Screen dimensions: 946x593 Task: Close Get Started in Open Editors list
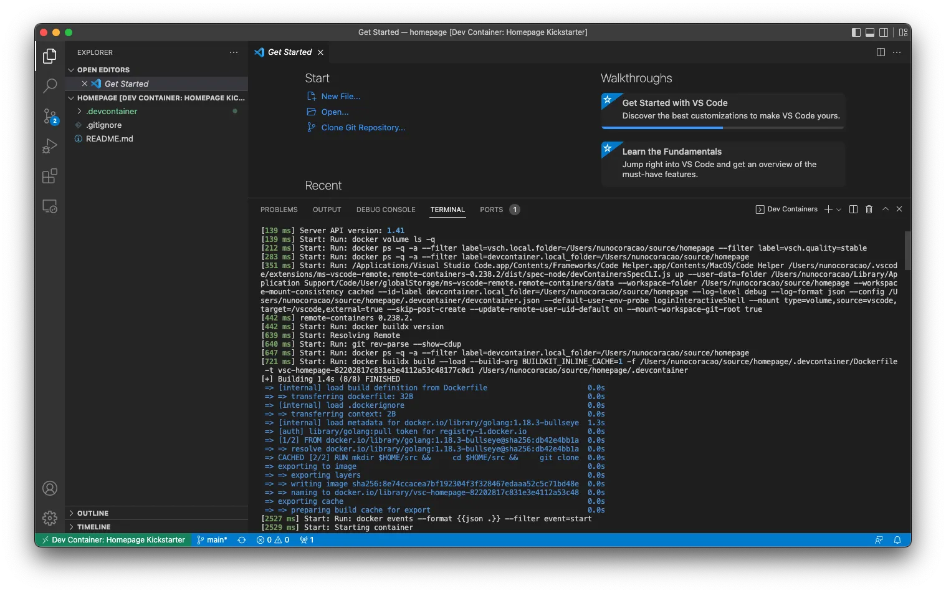coord(85,84)
